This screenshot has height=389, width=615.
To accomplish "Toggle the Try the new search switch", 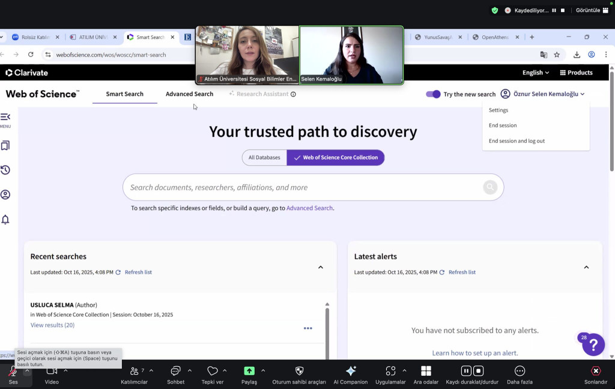I will pos(433,94).
